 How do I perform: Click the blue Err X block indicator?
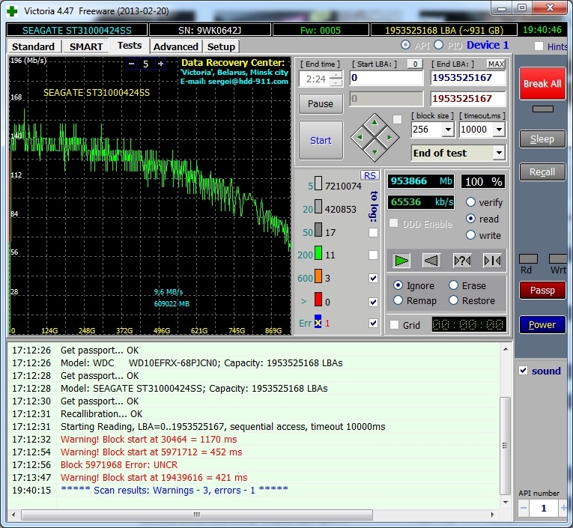(x=318, y=321)
